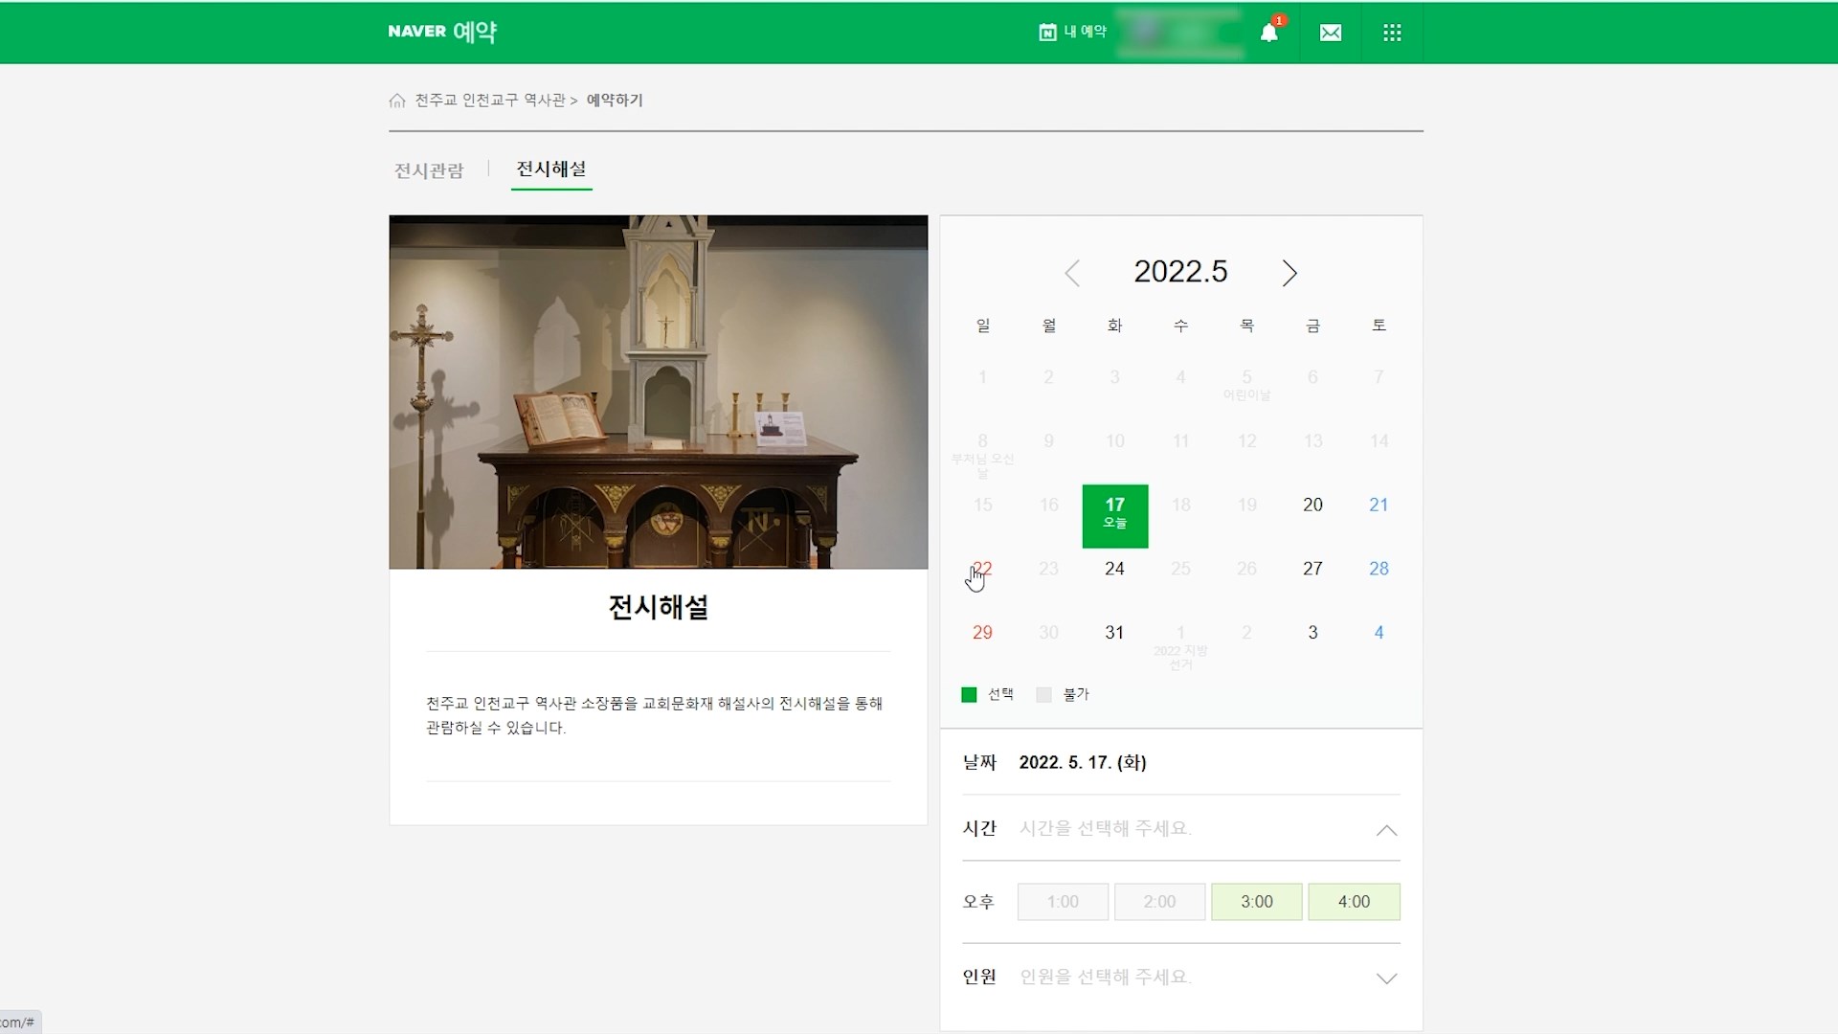Click the green 선택 legend swatch
Image resolution: width=1838 pixels, height=1034 pixels.
[x=969, y=695]
